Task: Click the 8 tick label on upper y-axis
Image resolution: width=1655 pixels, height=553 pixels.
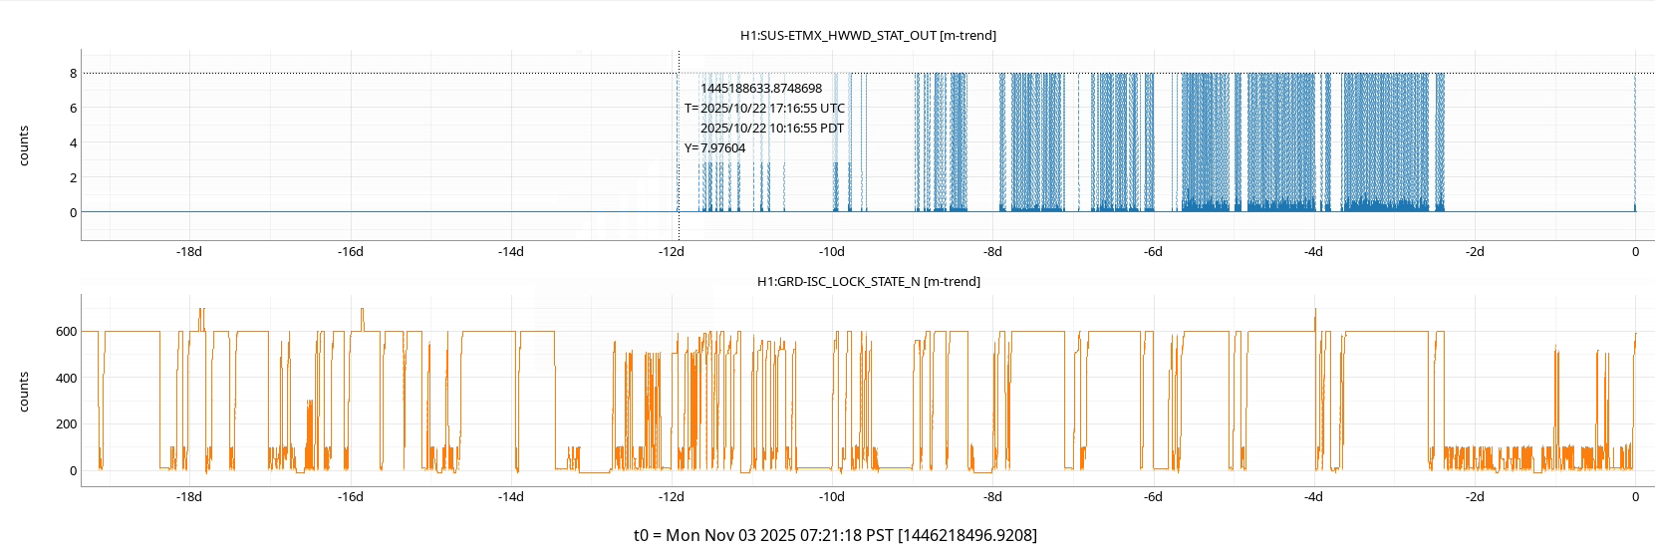Action: 73,73
